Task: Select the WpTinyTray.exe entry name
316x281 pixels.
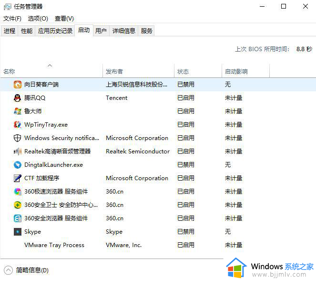Action: pos(46,125)
